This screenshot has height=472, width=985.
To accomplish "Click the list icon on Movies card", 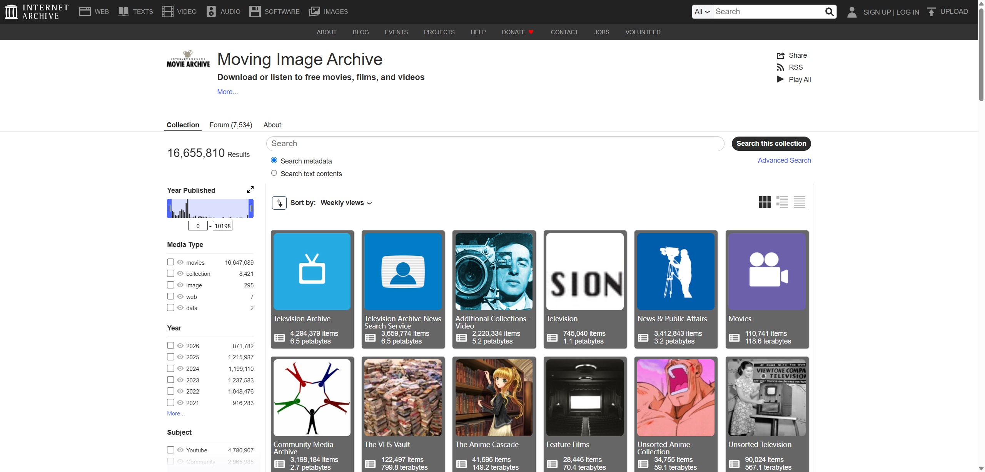I will (x=734, y=338).
